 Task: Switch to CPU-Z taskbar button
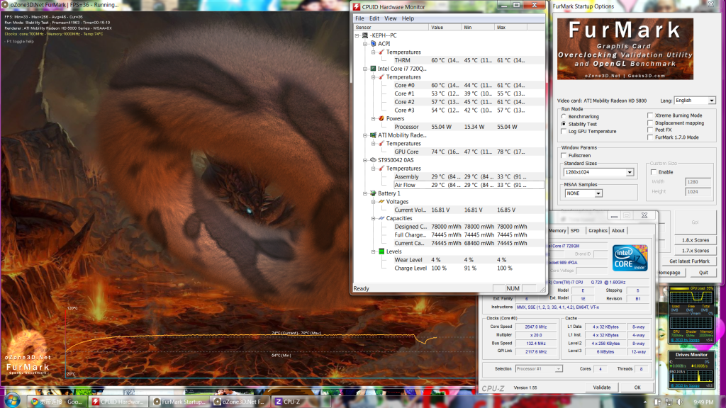(302, 402)
